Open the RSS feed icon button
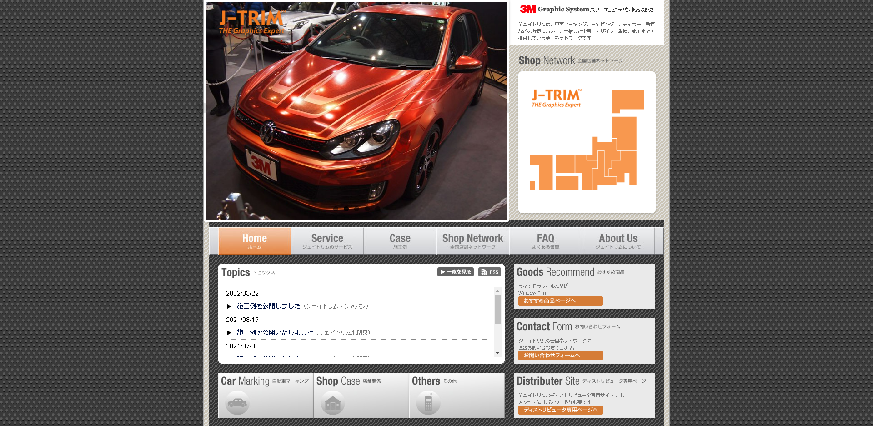The image size is (873, 426). (x=490, y=272)
